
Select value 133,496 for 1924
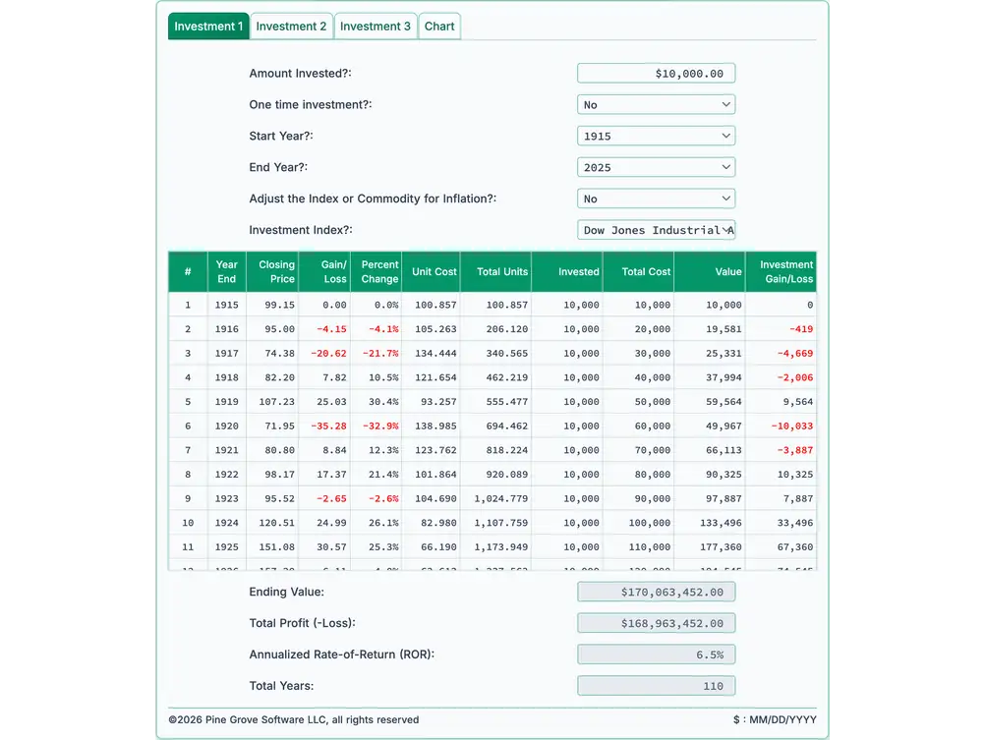pos(710,523)
